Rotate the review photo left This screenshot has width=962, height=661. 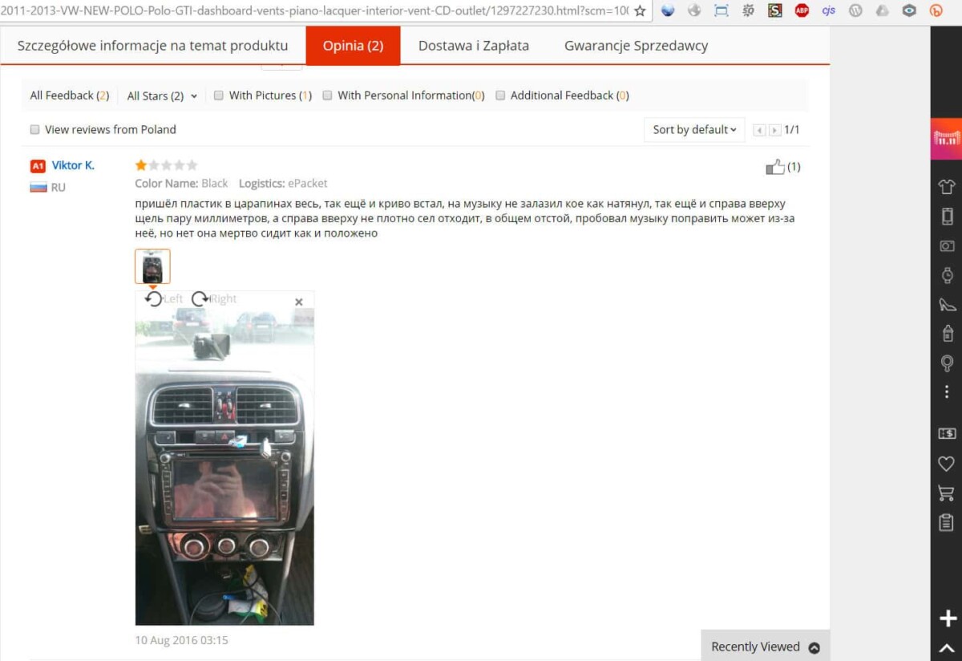(164, 298)
